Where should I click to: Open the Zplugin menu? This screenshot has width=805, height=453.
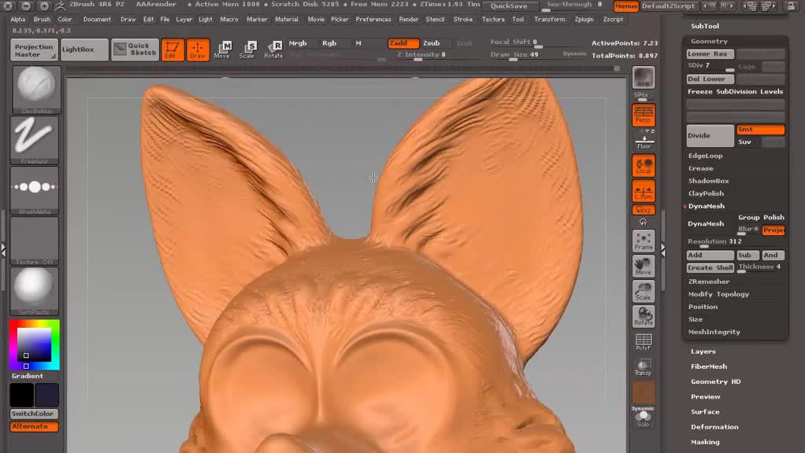click(584, 20)
